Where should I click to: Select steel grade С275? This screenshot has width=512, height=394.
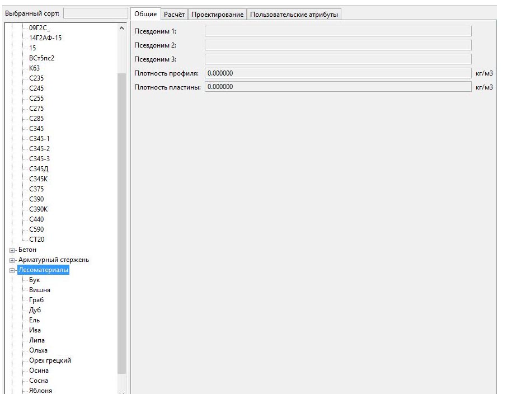point(36,109)
